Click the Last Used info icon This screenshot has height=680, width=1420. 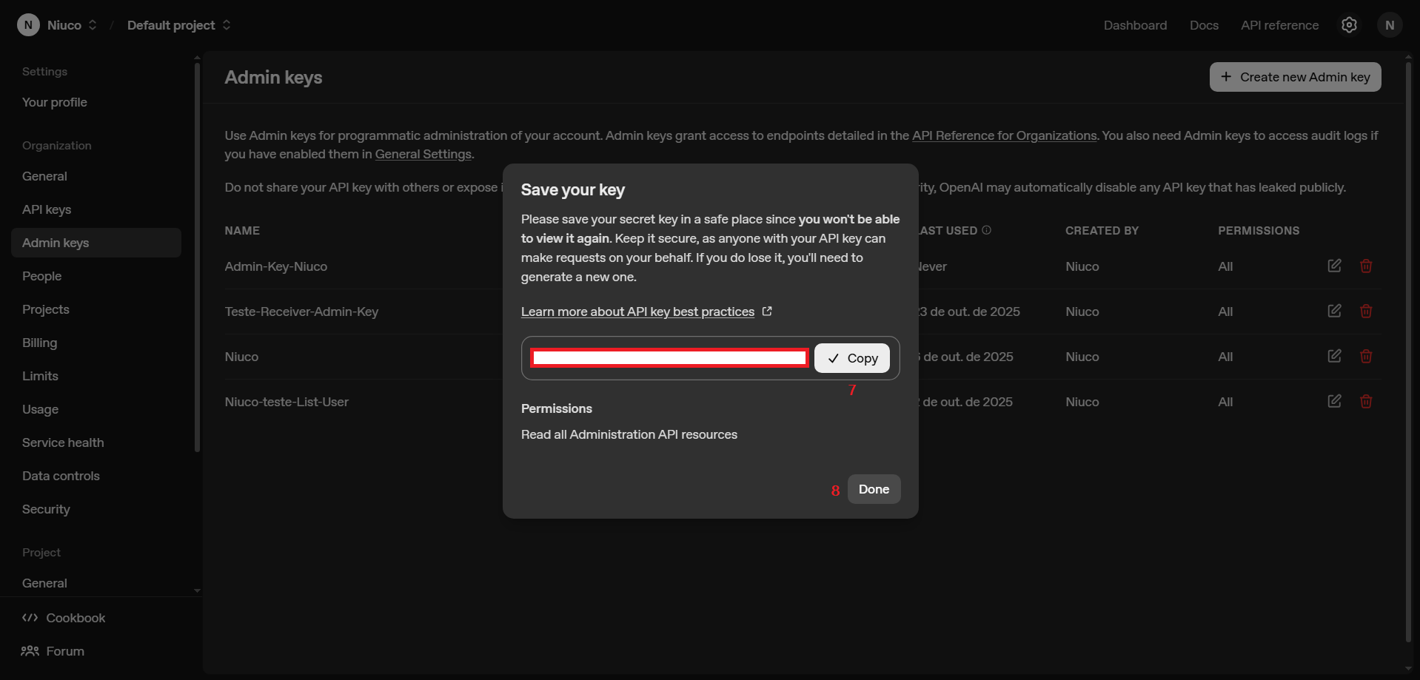coord(986,230)
